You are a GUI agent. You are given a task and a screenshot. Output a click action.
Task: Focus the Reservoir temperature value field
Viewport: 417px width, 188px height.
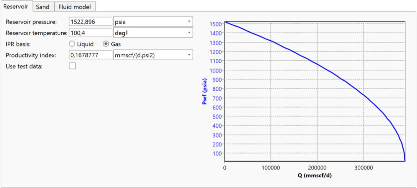pyautogui.click(x=90, y=33)
